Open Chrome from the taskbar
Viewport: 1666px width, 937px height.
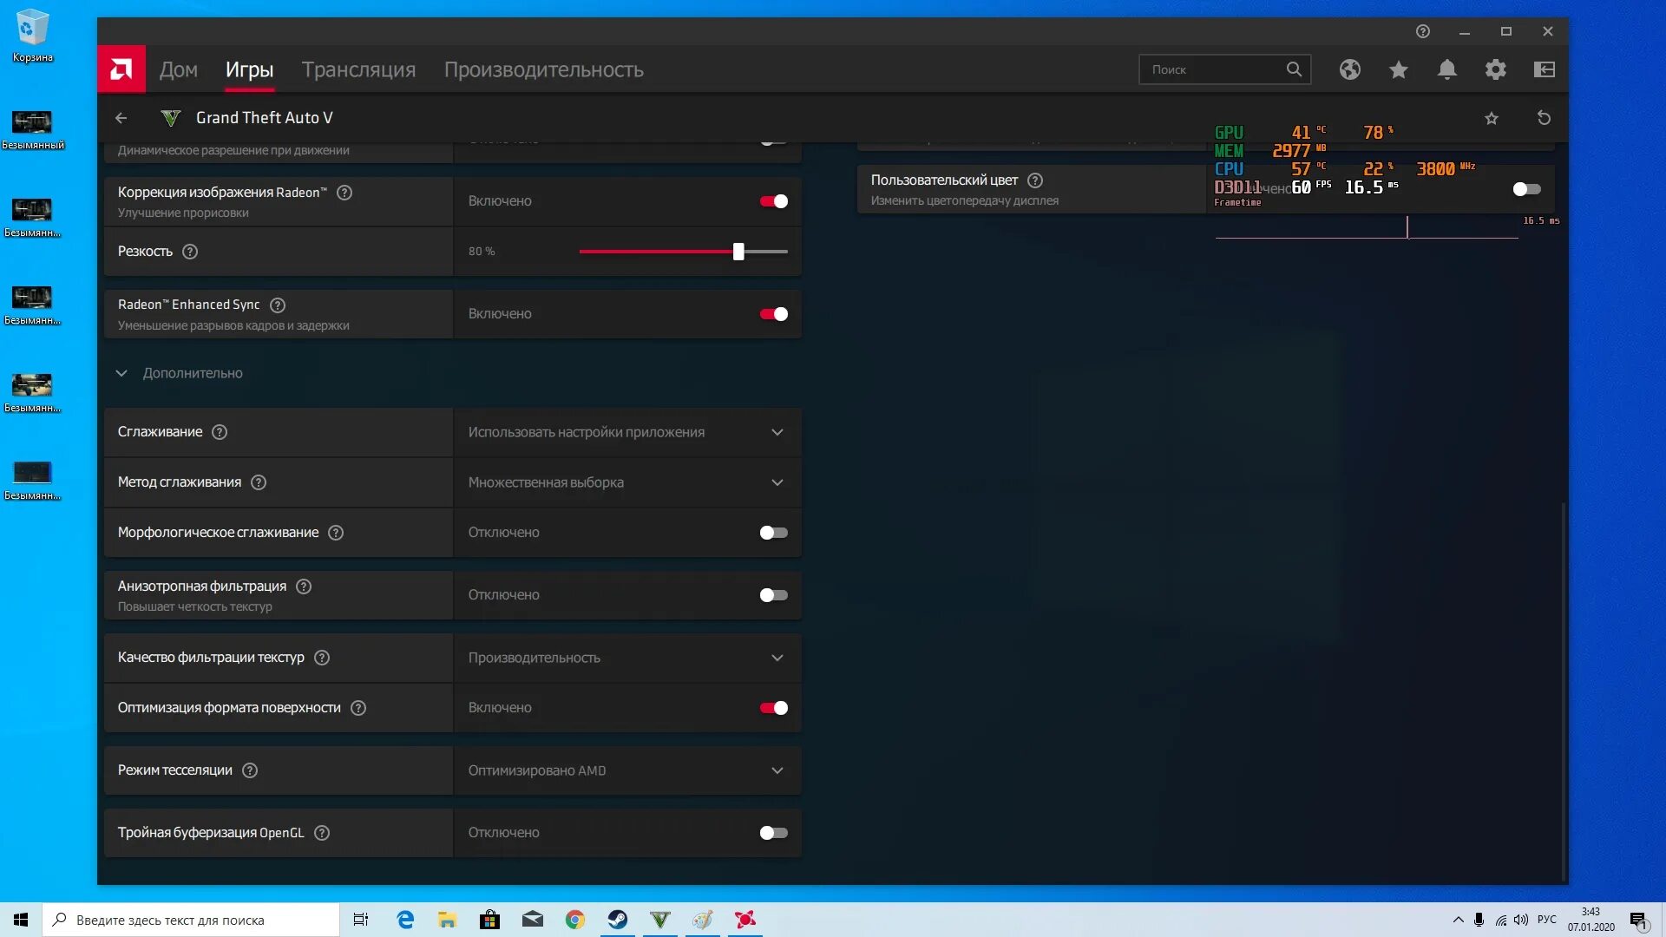[x=575, y=920]
